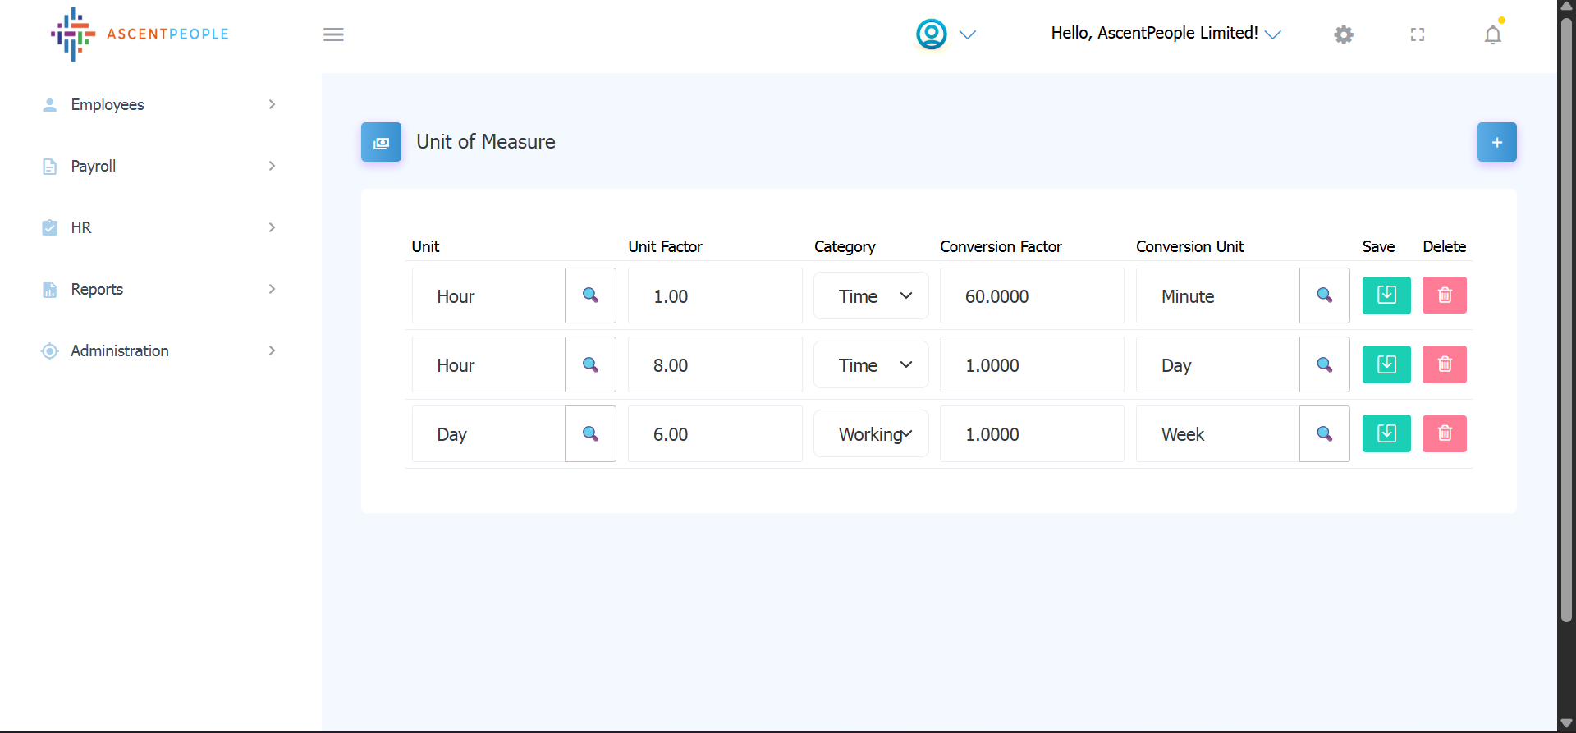Click the Unit Factor field showing 8.00

(714, 365)
